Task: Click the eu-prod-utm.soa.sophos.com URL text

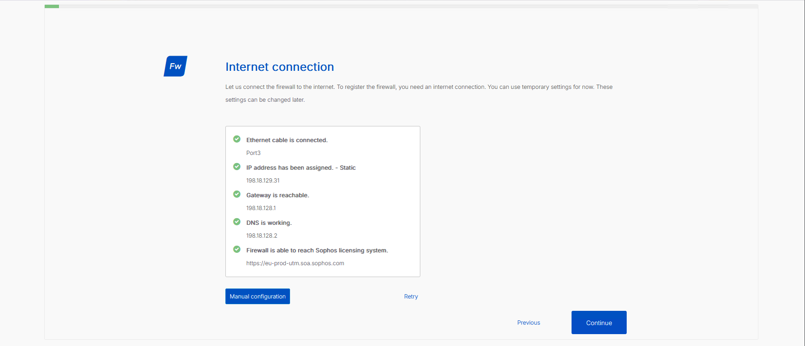Action: (295, 263)
